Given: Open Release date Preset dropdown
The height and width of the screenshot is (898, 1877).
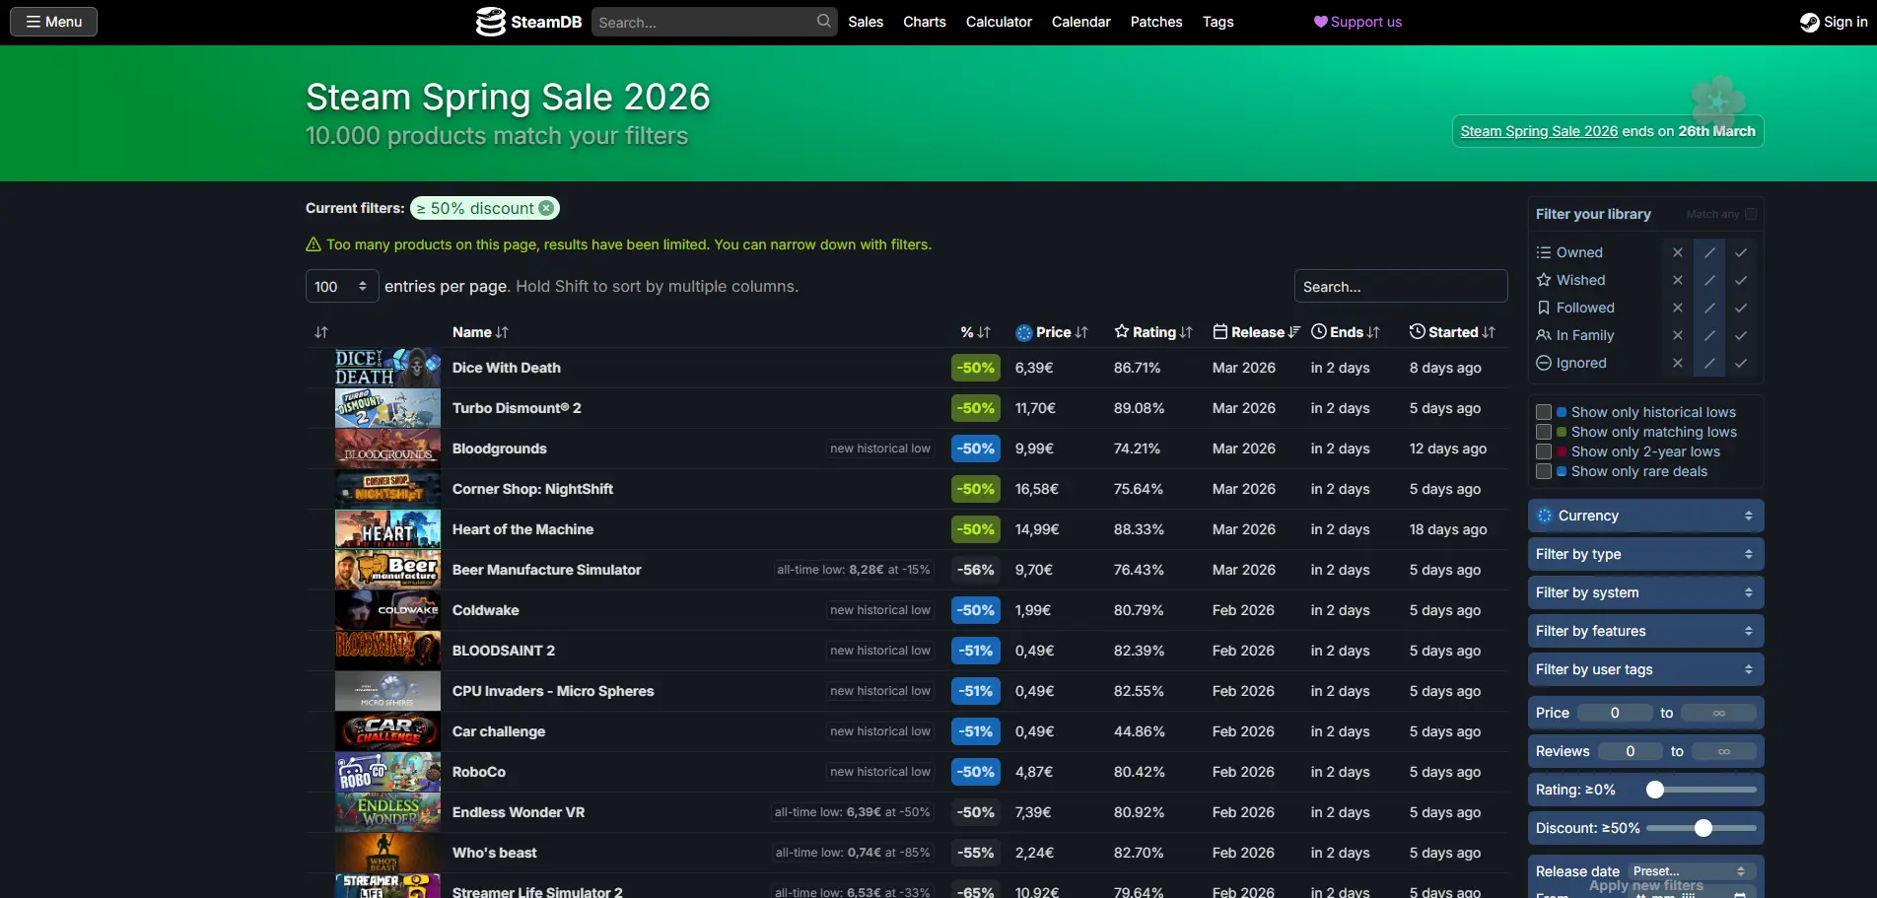Looking at the screenshot, I should 1689,871.
